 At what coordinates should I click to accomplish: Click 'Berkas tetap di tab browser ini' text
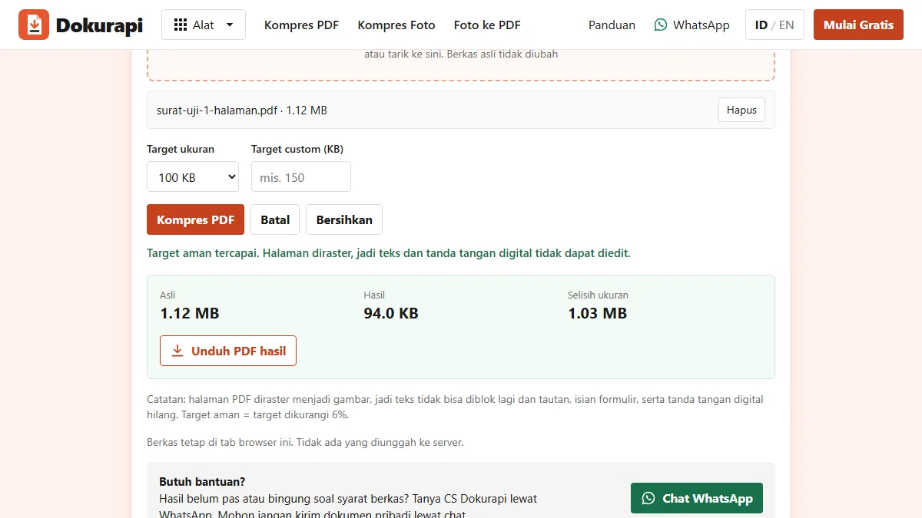coord(305,442)
